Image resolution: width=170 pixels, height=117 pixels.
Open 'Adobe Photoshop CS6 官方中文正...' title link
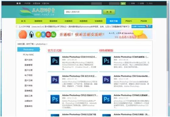pyautogui.click(x=79, y=76)
